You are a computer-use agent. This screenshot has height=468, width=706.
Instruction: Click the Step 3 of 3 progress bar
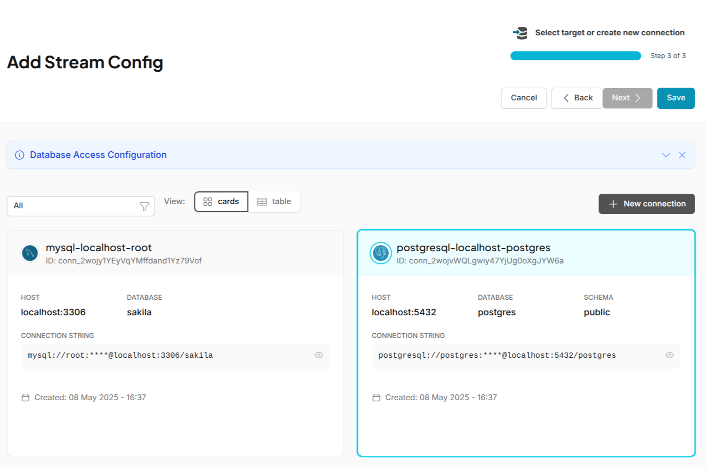click(x=575, y=56)
